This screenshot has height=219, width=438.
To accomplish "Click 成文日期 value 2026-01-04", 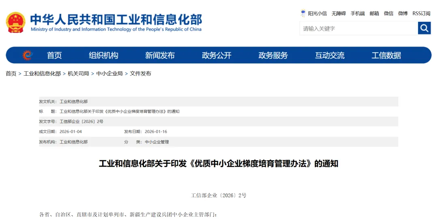I will coord(71,132).
